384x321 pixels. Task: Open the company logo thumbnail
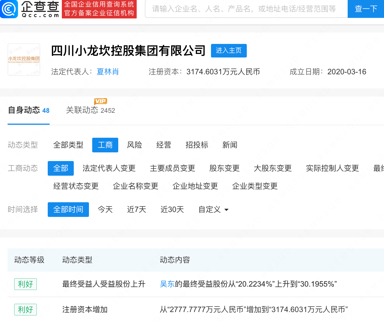point(24,60)
